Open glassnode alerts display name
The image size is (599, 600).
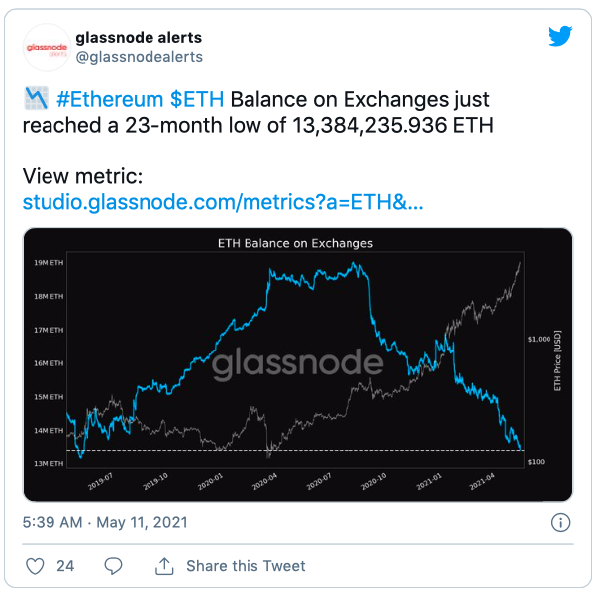139,38
